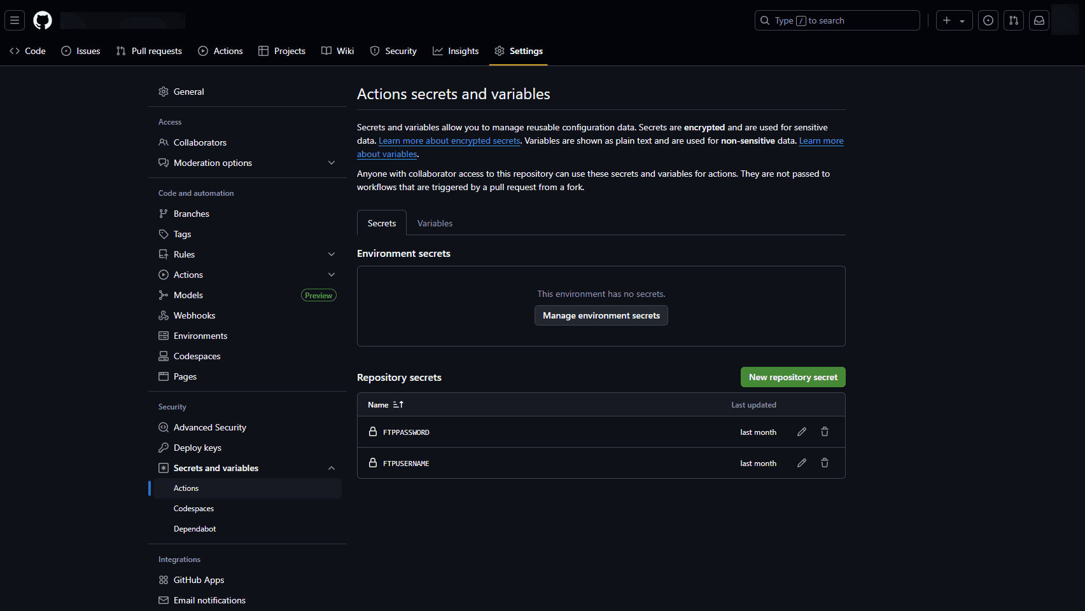Screen dimensions: 1085x611
Task: Switch to the Variables tab
Action: coord(435,223)
